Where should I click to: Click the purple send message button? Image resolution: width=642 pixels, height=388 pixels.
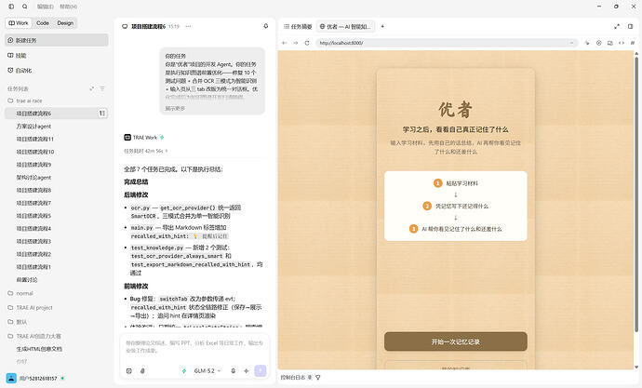point(261,371)
